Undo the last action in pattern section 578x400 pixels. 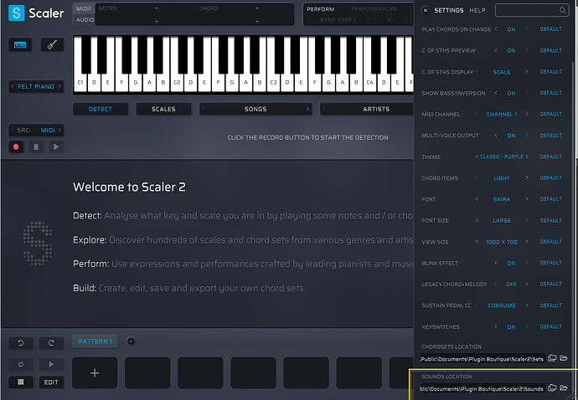[x=21, y=343]
